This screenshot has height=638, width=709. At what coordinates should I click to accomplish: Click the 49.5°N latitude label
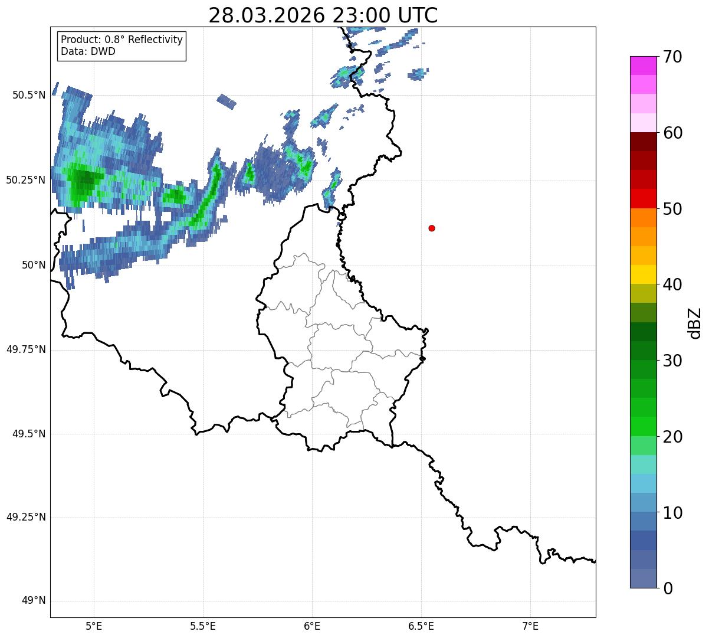[29, 434]
